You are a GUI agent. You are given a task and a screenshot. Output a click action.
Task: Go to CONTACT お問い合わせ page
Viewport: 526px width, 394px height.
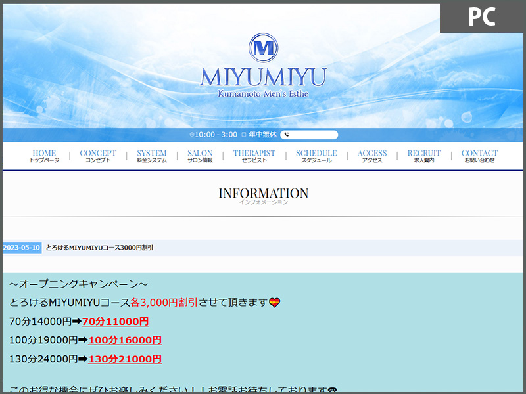point(479,156)
